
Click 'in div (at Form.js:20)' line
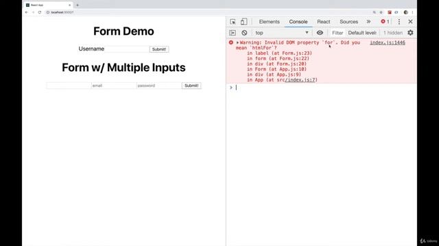[276, 64]
